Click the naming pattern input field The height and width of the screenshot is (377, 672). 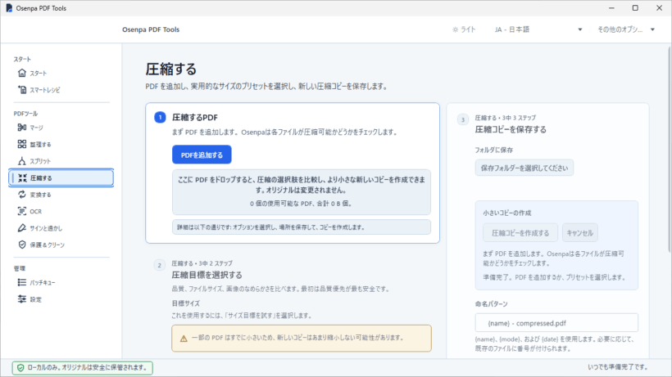point(556,323)
